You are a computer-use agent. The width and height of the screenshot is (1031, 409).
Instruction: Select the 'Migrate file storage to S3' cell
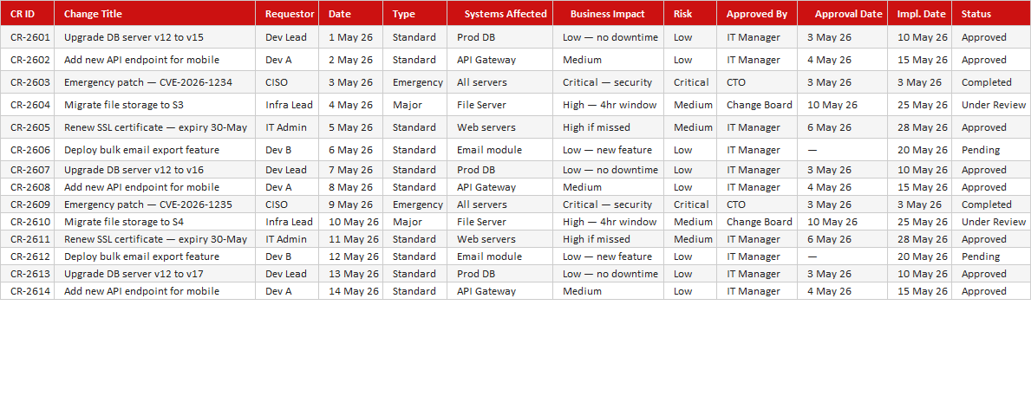pyautogui.click(x=154, y=105)
